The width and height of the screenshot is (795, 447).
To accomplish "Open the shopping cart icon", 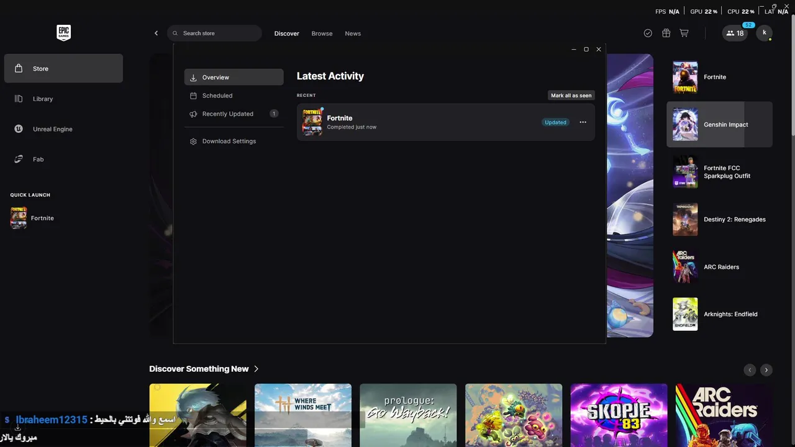I will coord(684,33).
